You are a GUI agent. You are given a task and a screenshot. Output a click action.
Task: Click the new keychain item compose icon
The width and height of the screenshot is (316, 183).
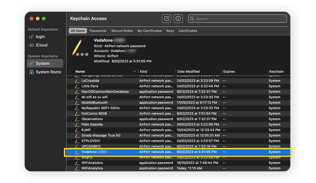[167, 19]
